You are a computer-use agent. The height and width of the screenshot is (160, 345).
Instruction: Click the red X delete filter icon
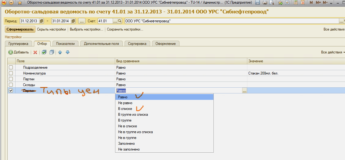pyautogui.click(x=35, y=52)
